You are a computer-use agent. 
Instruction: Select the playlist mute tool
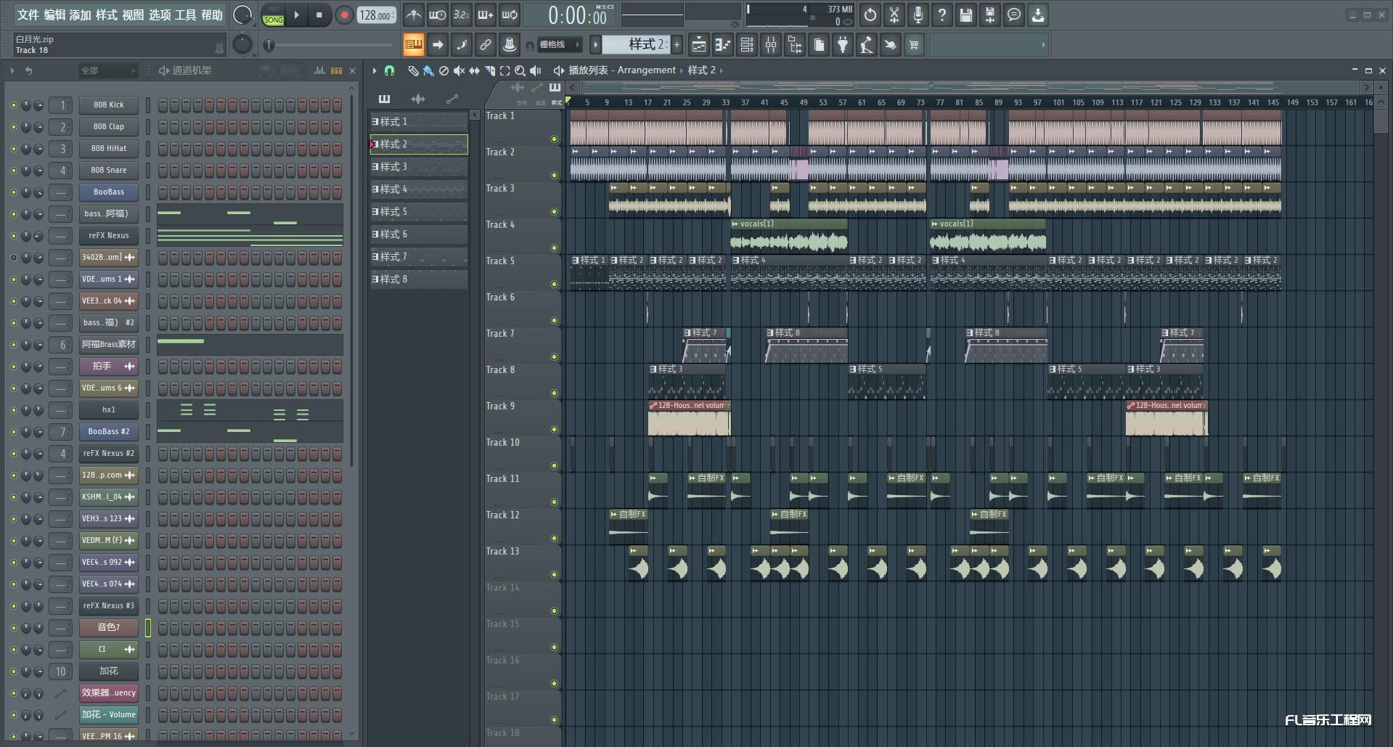pos(459,70)
